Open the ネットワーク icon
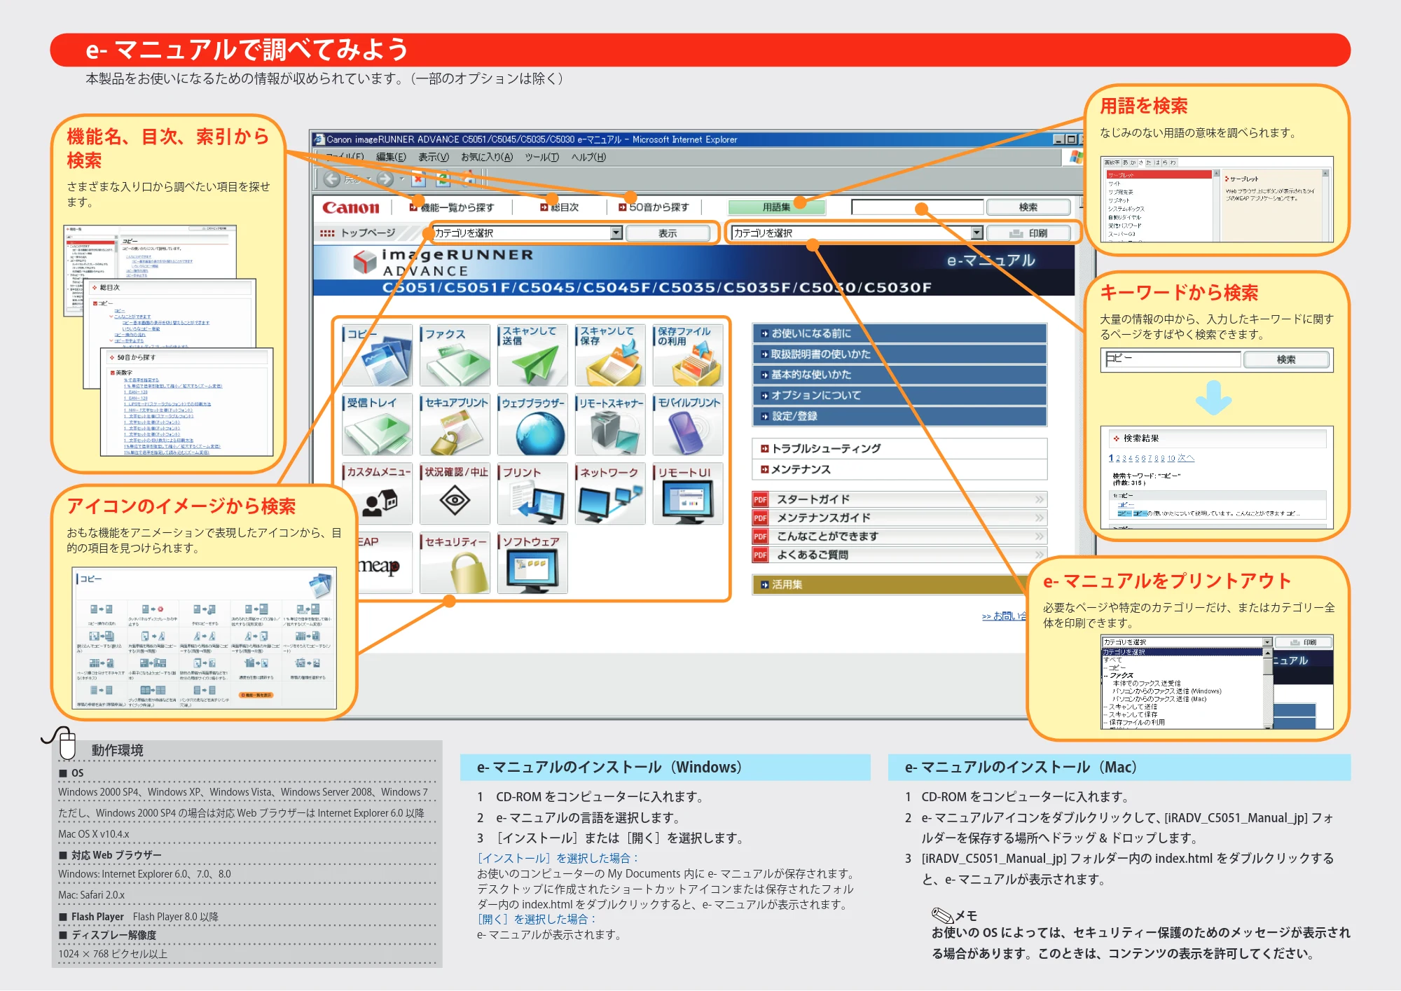This screenshot has width=1401, height=991. [610, 494]
